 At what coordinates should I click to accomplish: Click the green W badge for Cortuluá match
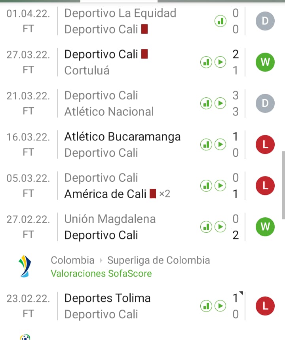click(265, 63)
